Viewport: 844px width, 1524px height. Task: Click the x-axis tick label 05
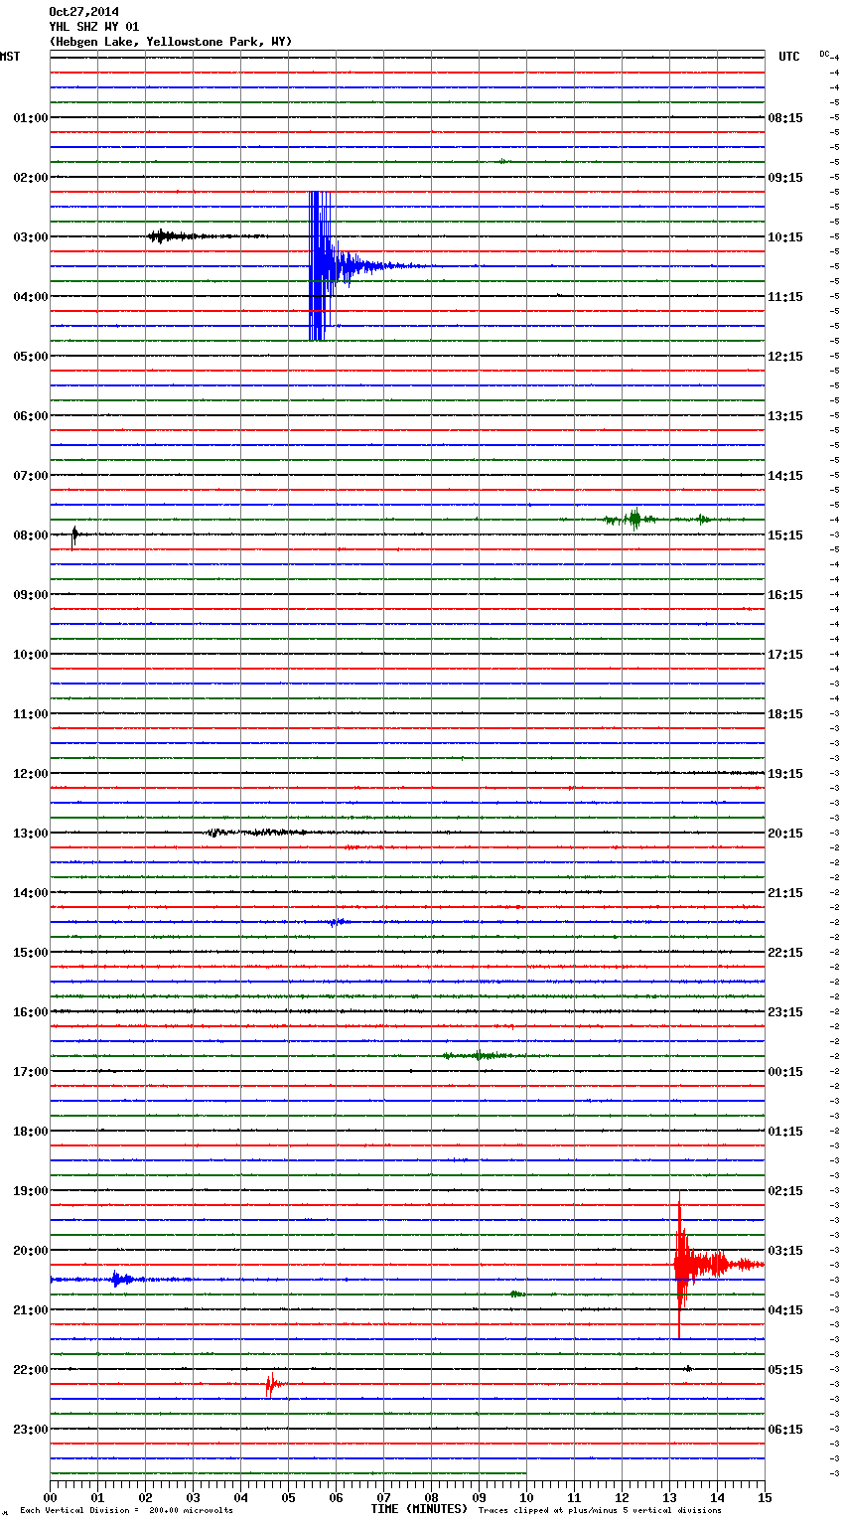[288, 1497]
